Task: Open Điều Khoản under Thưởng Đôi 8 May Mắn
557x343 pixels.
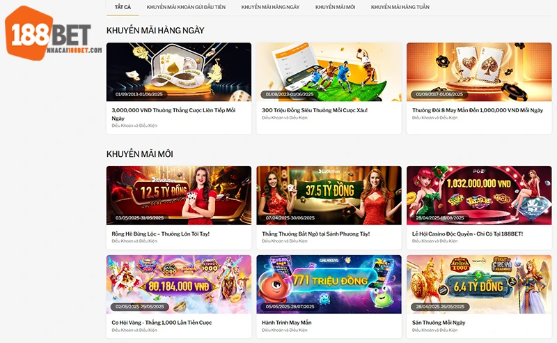Action: [x=434, y=118]
